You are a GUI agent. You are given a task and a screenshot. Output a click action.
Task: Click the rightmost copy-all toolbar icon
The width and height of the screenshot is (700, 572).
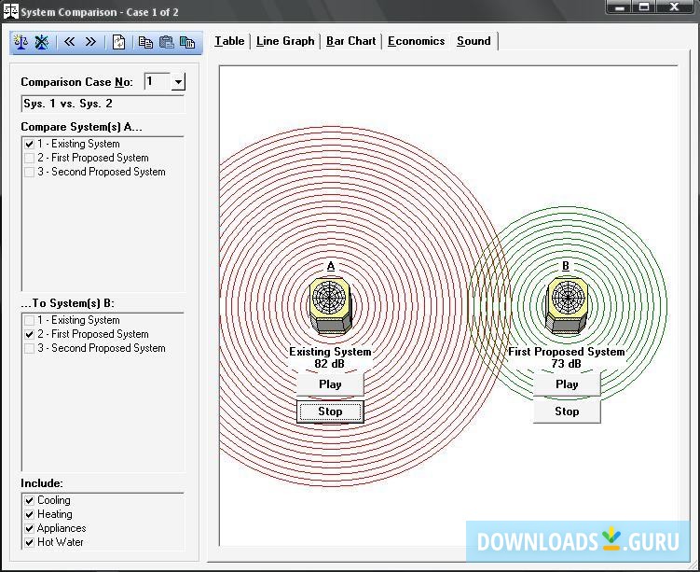[188, 42]
